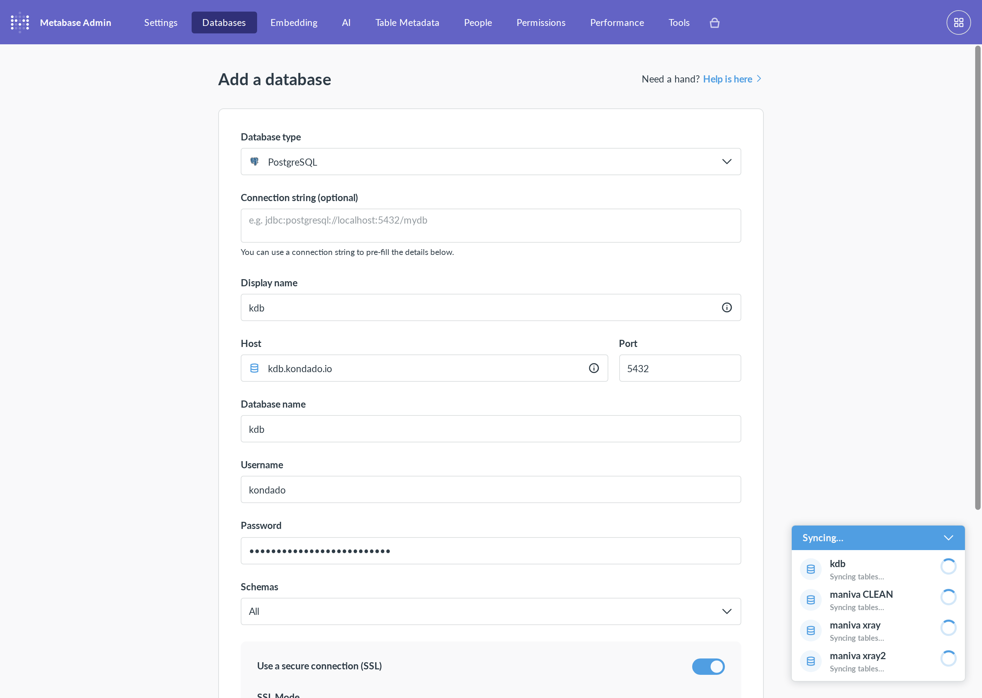Toggle Use a secure connection (SSL) switch
Screen dimensions: 982x698
(x=708, y=666)
